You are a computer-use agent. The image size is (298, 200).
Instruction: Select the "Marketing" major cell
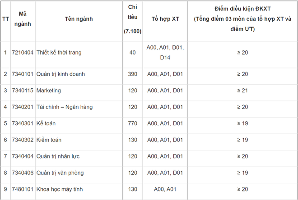tap(48, 91)
